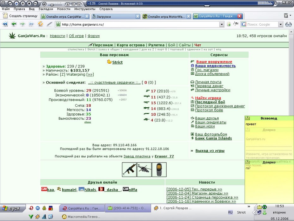This screenshot has width=294, height=221.
Task: Open Карта острова in the page menu
Action: click(131, 45)
